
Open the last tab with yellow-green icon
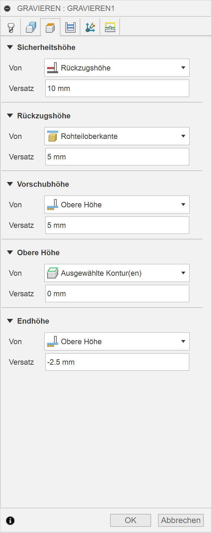tap(110, 27)
